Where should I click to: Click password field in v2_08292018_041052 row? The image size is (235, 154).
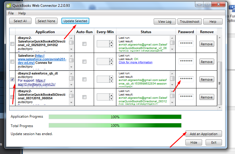(186, 44)
